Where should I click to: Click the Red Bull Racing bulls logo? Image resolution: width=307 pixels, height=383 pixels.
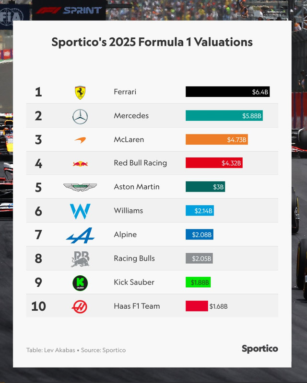click(x=80, y=164)
